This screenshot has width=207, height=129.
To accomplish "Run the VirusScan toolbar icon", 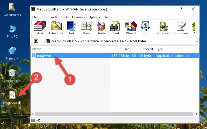I will pyautogui.click(x=163, y=26).
